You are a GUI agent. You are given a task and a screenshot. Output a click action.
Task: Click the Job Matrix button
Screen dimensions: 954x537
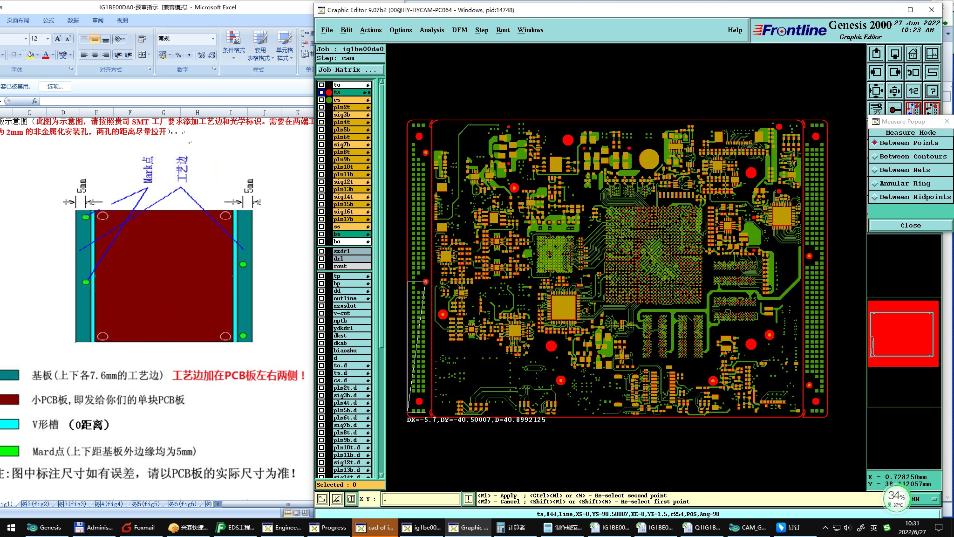pos(350,70)
